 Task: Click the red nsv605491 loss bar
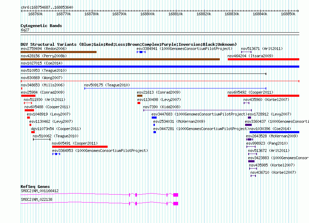80,147
